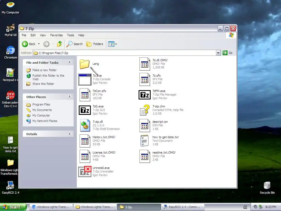Click the green Go button
This screenshot has height=211, width=281.
pos(227,53)
